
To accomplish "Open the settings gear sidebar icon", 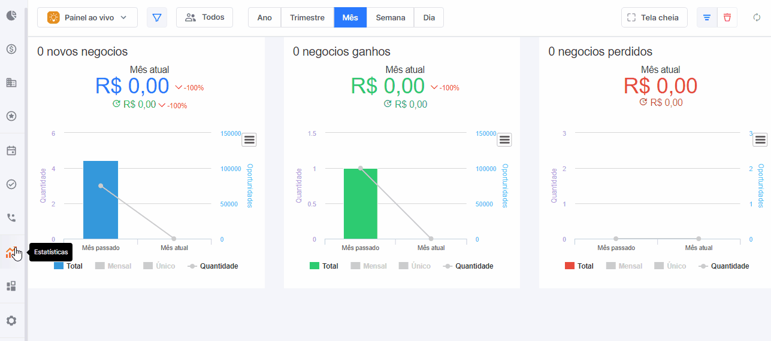I will [x=11, y=321].
